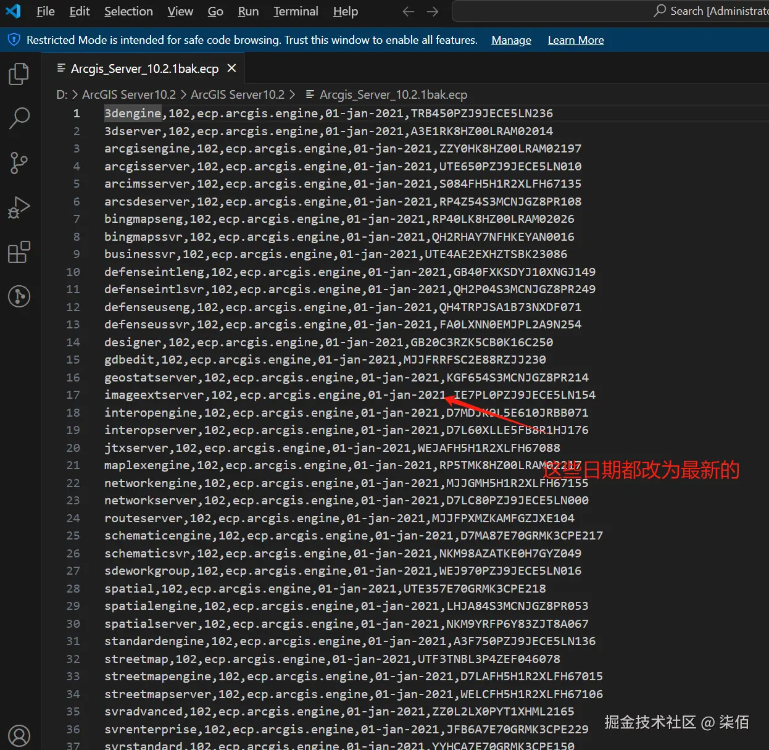Viewport: 769px width, 750px height.
Task: Click the Manage link in Restricted Mode banner
Action: (x=511, y=40)
